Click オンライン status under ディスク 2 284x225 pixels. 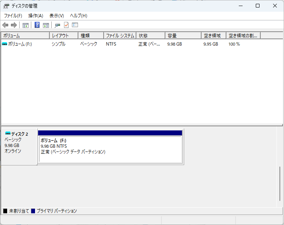(13, 151)
